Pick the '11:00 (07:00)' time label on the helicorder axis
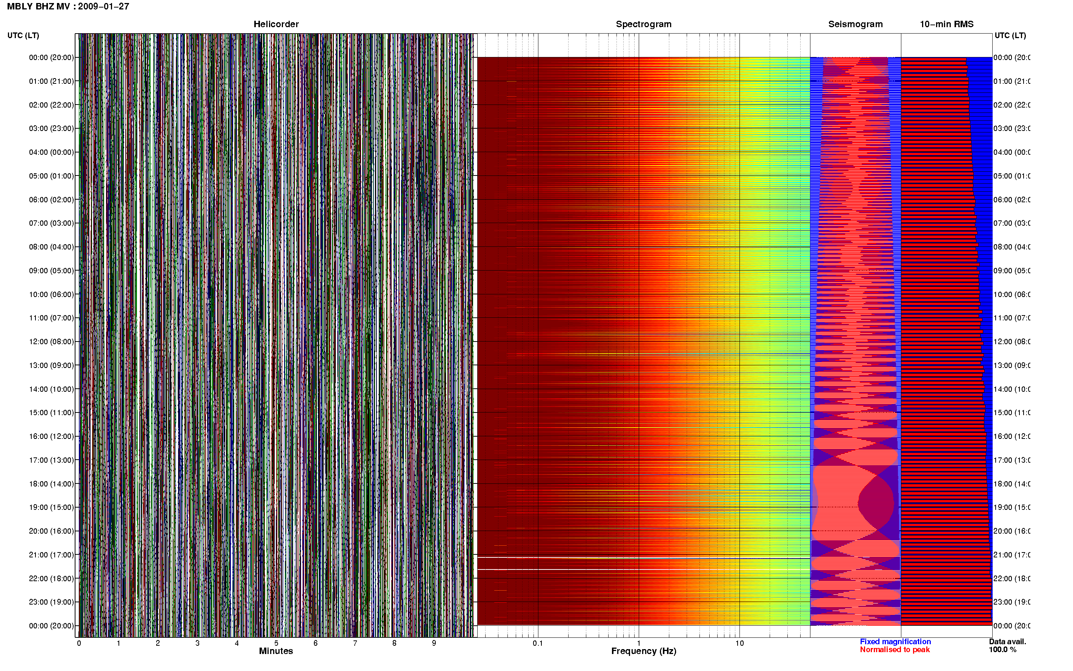Image resolution: width=1073 pixels, height=671 pixels. coord(51,318)
